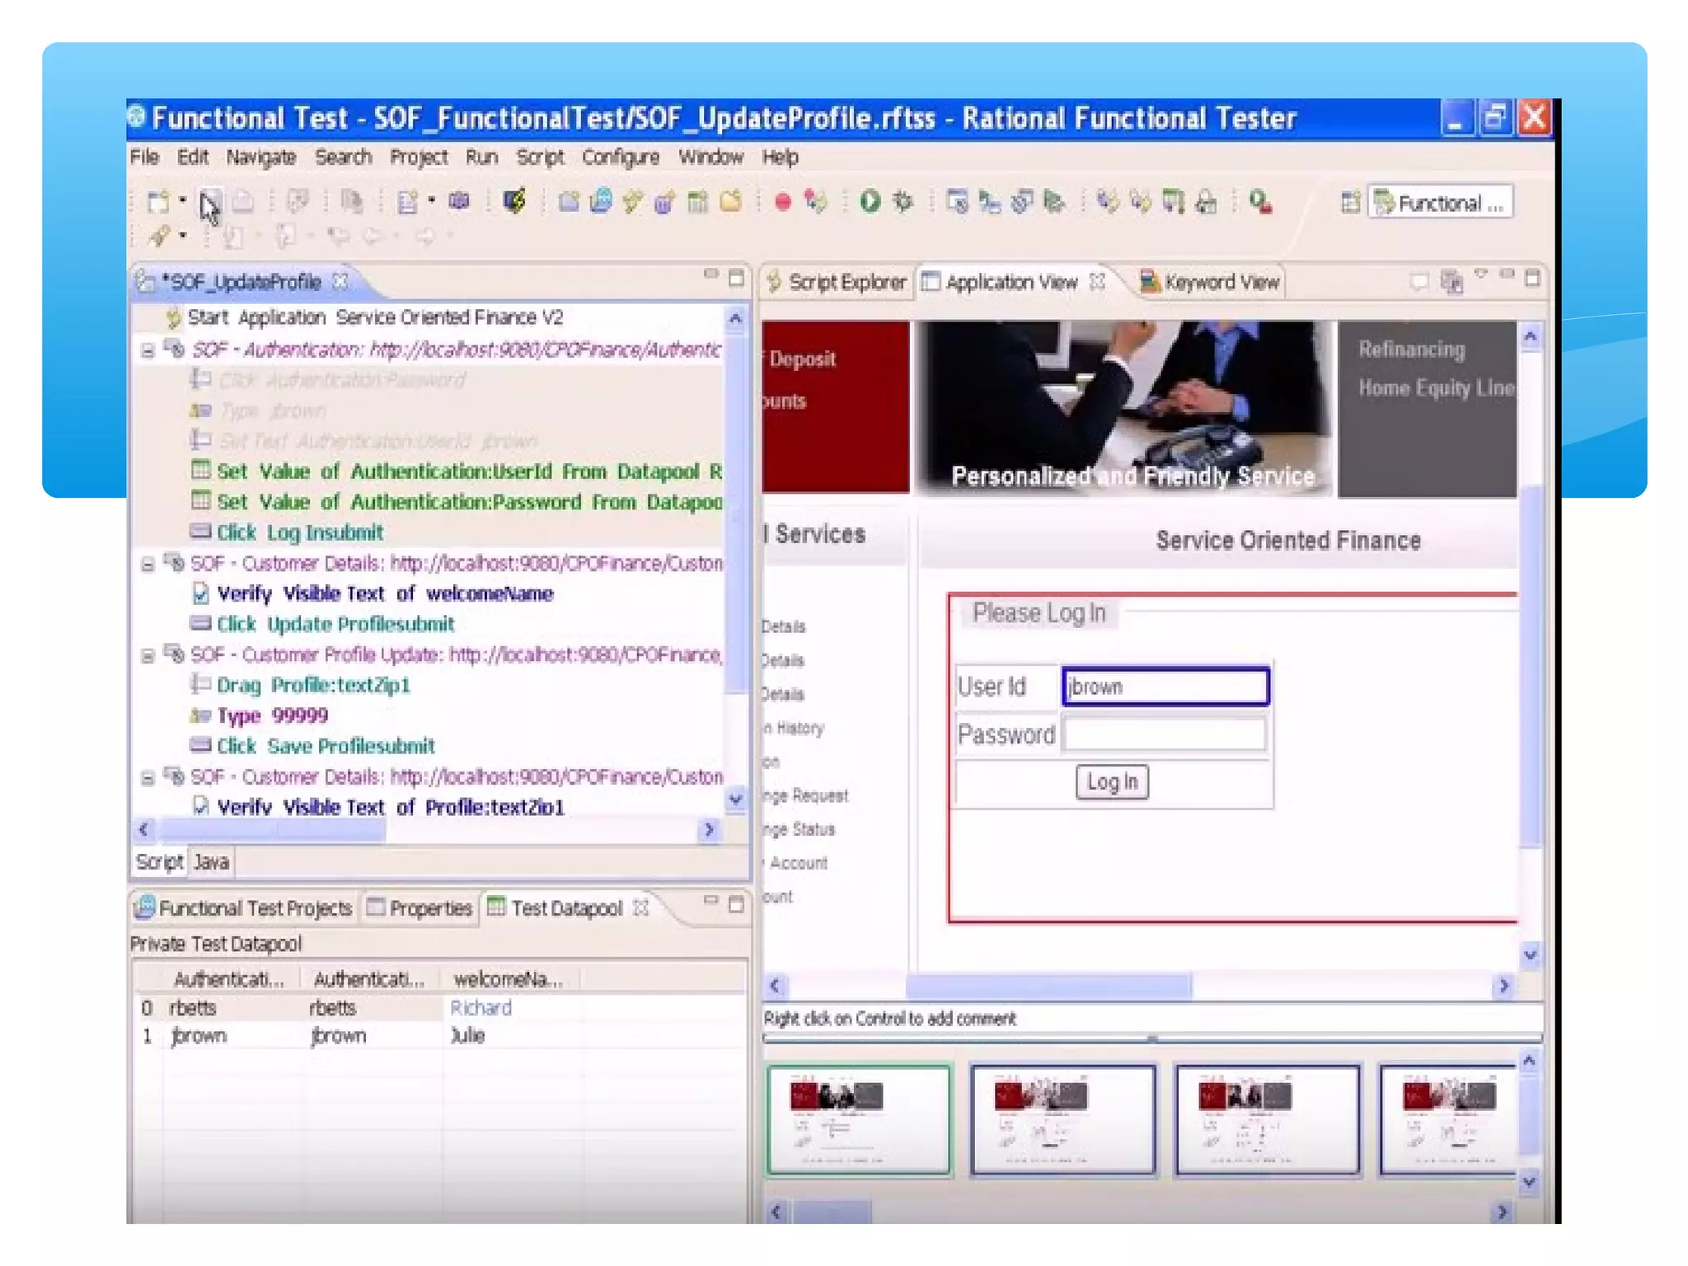The width and height of the screenshot is (1688, 1266).
Task: Click the Open Perspective icon beside Functional
Action: coord(1349,203)
